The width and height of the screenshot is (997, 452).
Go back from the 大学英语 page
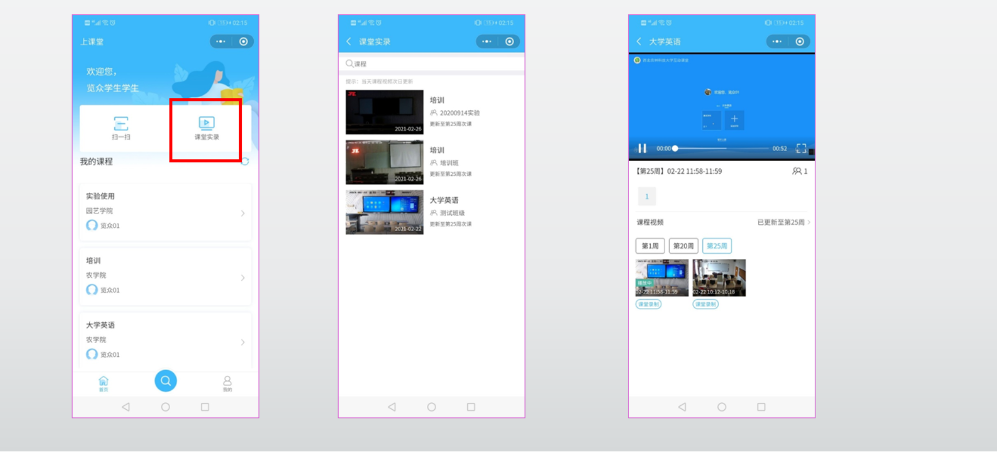639,42
